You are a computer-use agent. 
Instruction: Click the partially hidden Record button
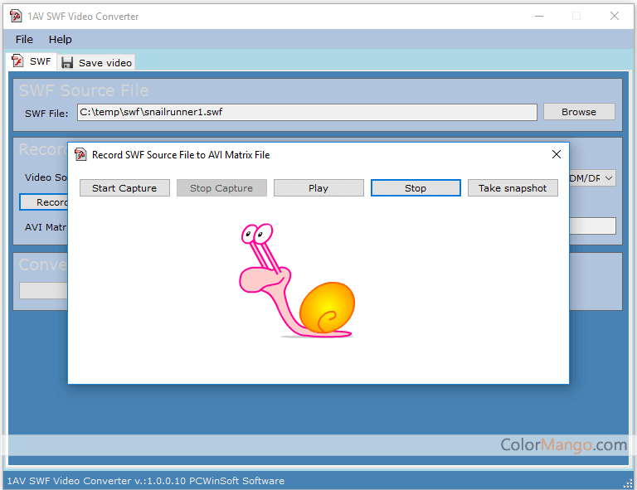click(43, 202)
